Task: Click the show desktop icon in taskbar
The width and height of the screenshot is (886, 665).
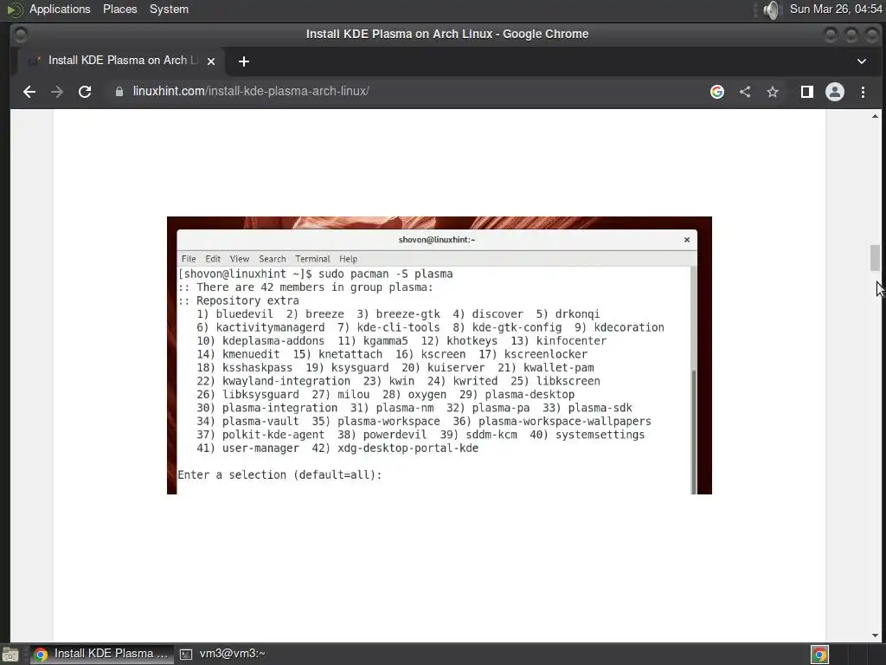Action: coord(10,655)
